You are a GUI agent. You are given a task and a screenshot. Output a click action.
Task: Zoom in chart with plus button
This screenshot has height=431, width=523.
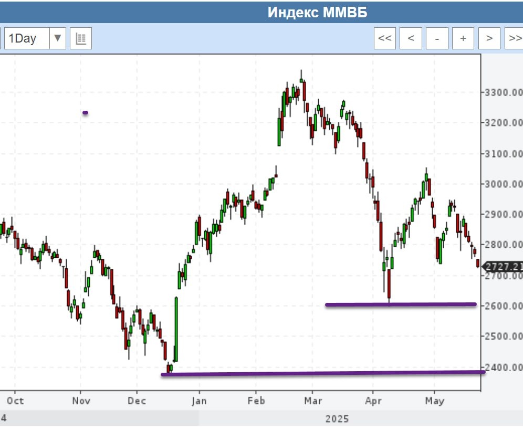click(x=463, y=38)
